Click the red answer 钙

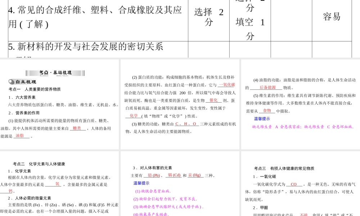[x=10, y=191]
